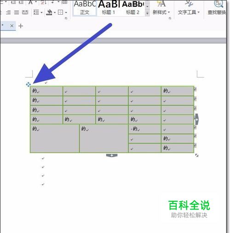Apply the 正文 style
Screen dimensions: 230x233
85,8
